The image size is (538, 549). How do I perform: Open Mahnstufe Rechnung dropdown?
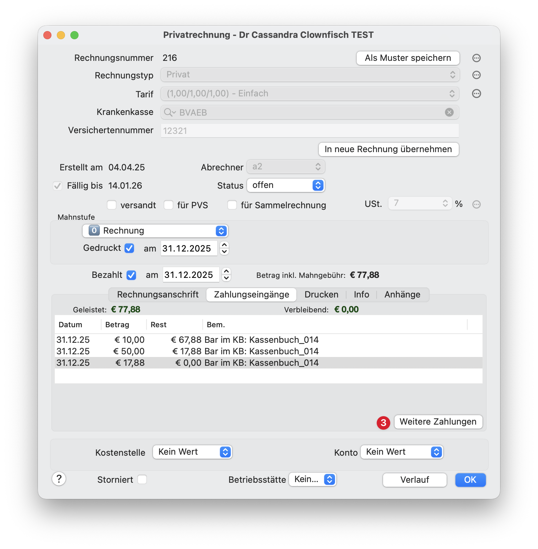(155, 231)
